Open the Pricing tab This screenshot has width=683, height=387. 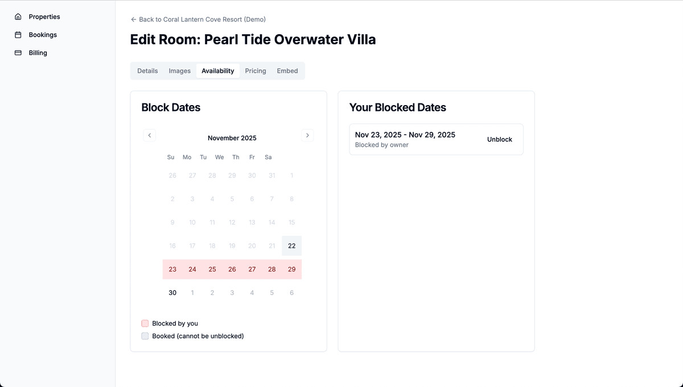(x=256, y=71)
